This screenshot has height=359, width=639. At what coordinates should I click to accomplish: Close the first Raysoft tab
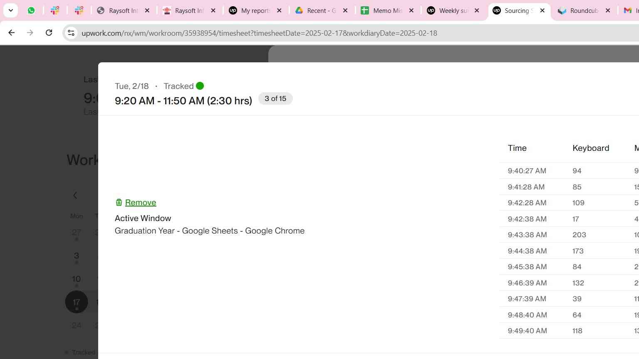point(147,10)
